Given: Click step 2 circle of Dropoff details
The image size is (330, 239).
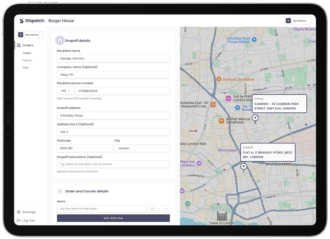Looking at the screenshot, I should pyautogui.click(x=60, y=41).
